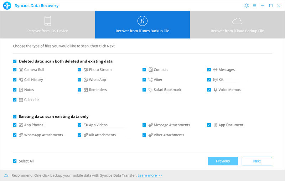Click the App Photos label
The width and height of the screenshot is (285, 181).
coord(33,125)
